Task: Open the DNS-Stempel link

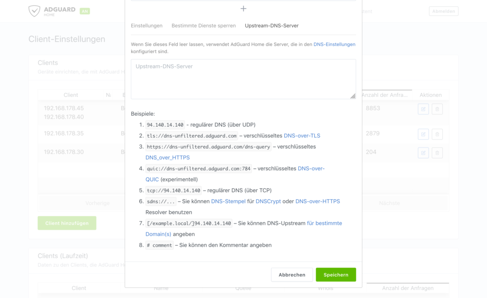Action: 228,201
